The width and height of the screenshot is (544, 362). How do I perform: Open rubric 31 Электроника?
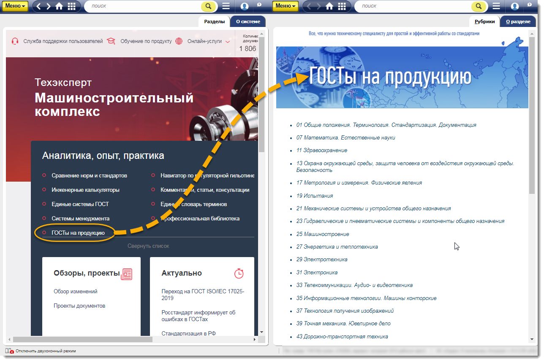coord(317,272)
